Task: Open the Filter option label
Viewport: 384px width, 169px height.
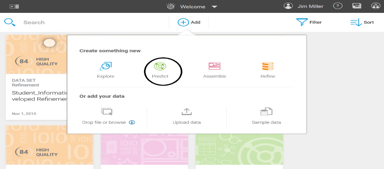Action: click(315, 22)
